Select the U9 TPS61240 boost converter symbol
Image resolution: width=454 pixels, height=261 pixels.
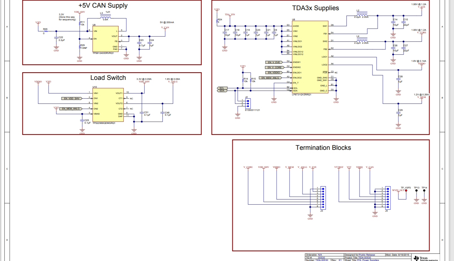105,39
